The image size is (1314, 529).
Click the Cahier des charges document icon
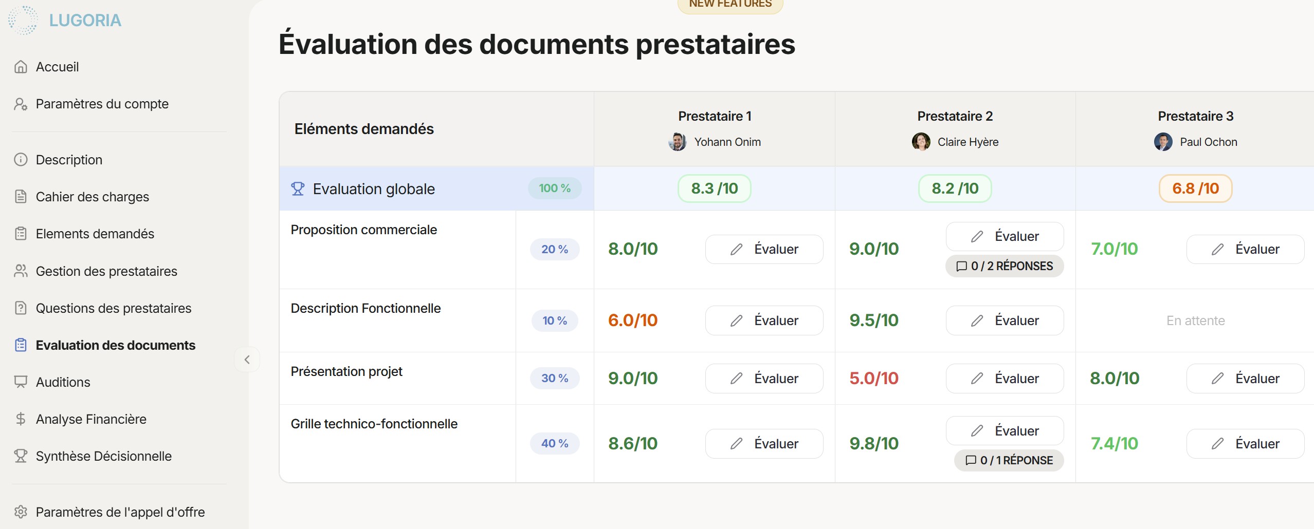[21, 197]
